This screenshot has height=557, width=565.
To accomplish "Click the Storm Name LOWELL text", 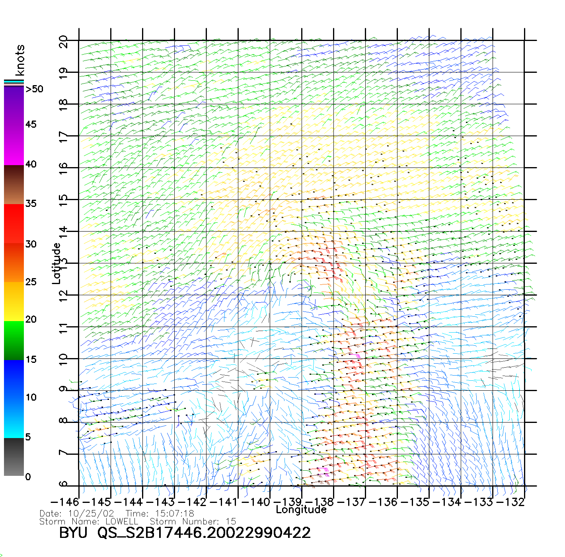I will [89, 522].
